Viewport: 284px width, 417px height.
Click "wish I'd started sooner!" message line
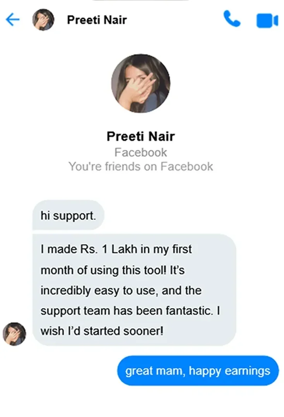[102, 331]
